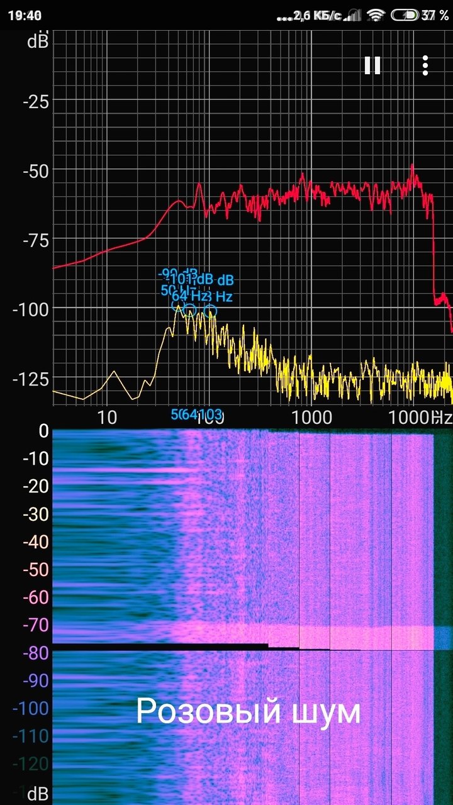Tap the Hz unit label on axis
The width and height of the screenshot is (453, 805).
coord(440,417)
